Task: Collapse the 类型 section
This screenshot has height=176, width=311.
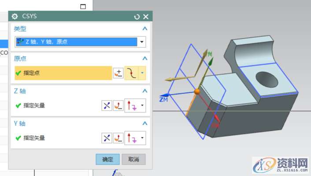Action: pyautogui.click(x=144, y=29)
